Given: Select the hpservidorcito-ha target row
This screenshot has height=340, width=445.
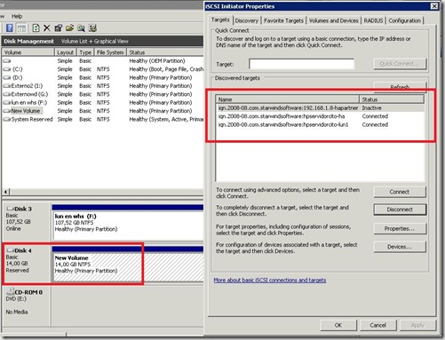Looking at the screenshot, I should click(320, 116).
